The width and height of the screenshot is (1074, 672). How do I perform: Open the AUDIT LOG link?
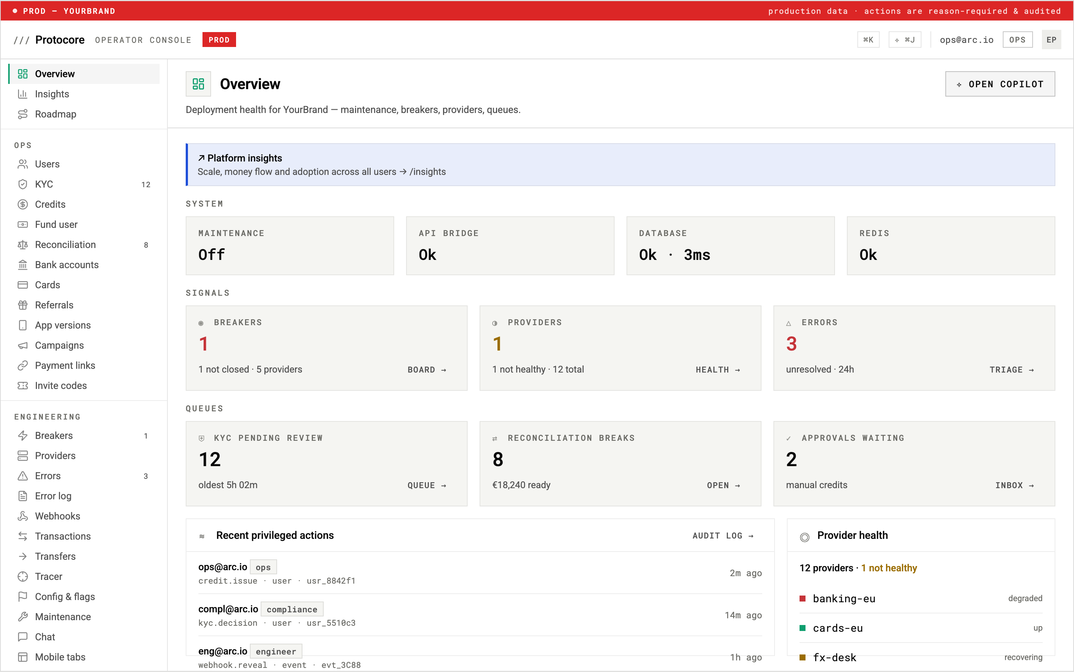click(723, 536)
